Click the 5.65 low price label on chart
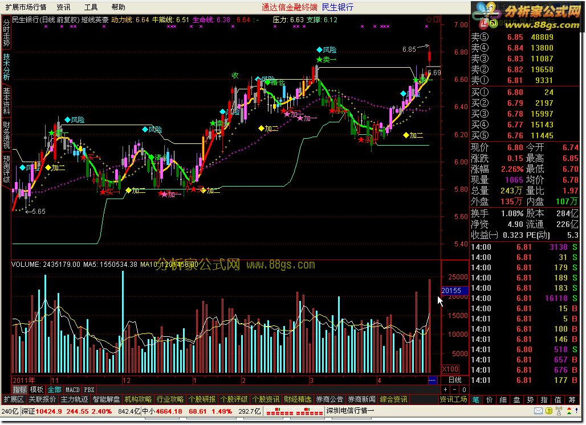This screenshot has width=586, height=425. tap(39, 211)
